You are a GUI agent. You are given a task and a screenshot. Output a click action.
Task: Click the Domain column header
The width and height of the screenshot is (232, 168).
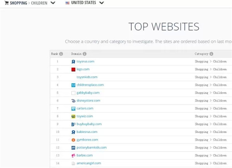tap(76, 54)
